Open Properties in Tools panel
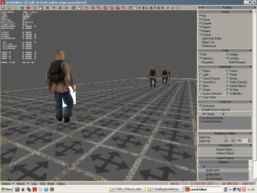The height and width of the screenshot is (193, 257). point(208,62)
